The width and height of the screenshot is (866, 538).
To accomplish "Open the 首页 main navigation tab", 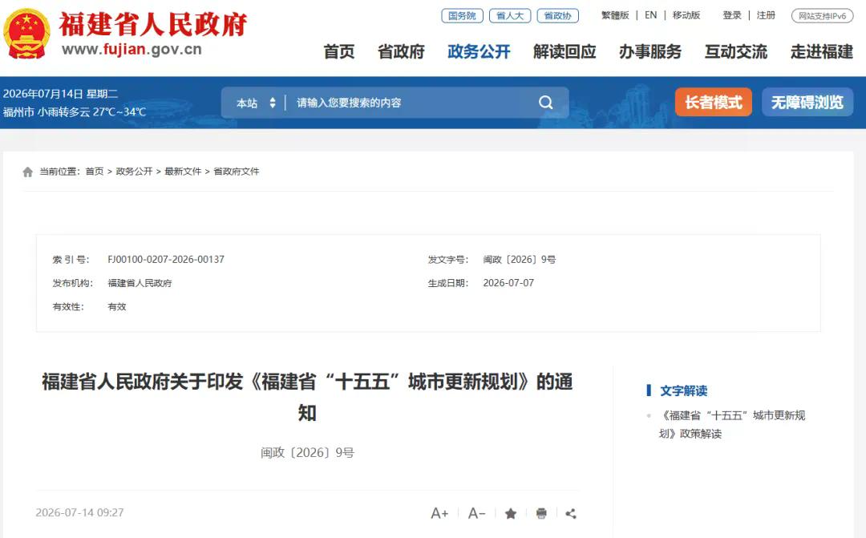I will (x=338, y=51).
